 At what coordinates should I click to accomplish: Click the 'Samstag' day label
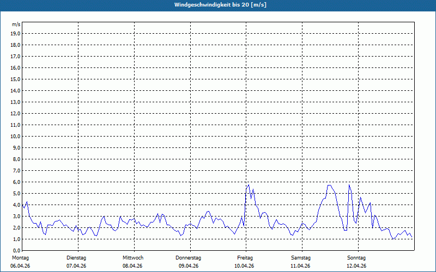pyautogui.click(x=301, y=258)
